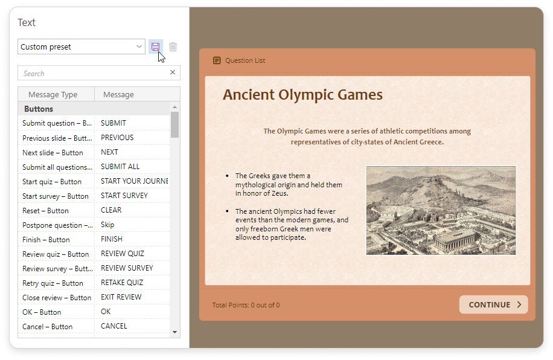
Task: Click the Question List icon
Action: [x=217, y=60]
